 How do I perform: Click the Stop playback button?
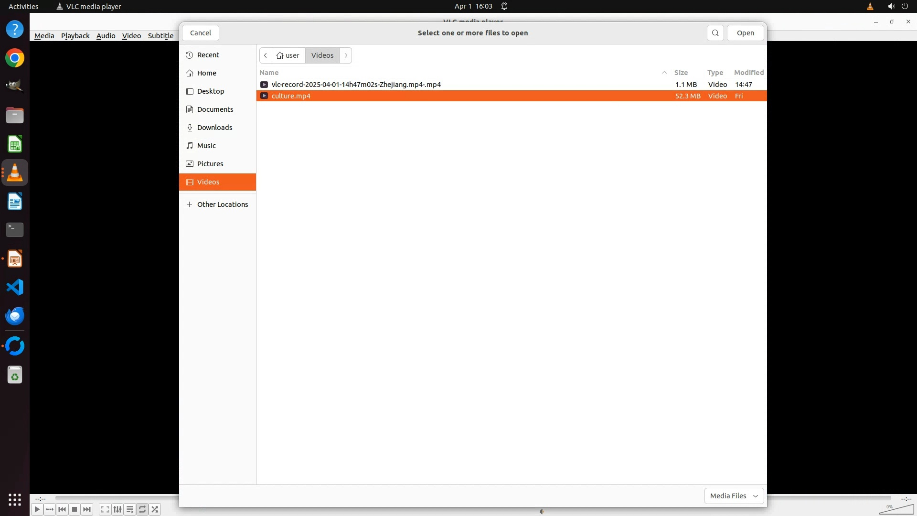[x=75, y=509]
